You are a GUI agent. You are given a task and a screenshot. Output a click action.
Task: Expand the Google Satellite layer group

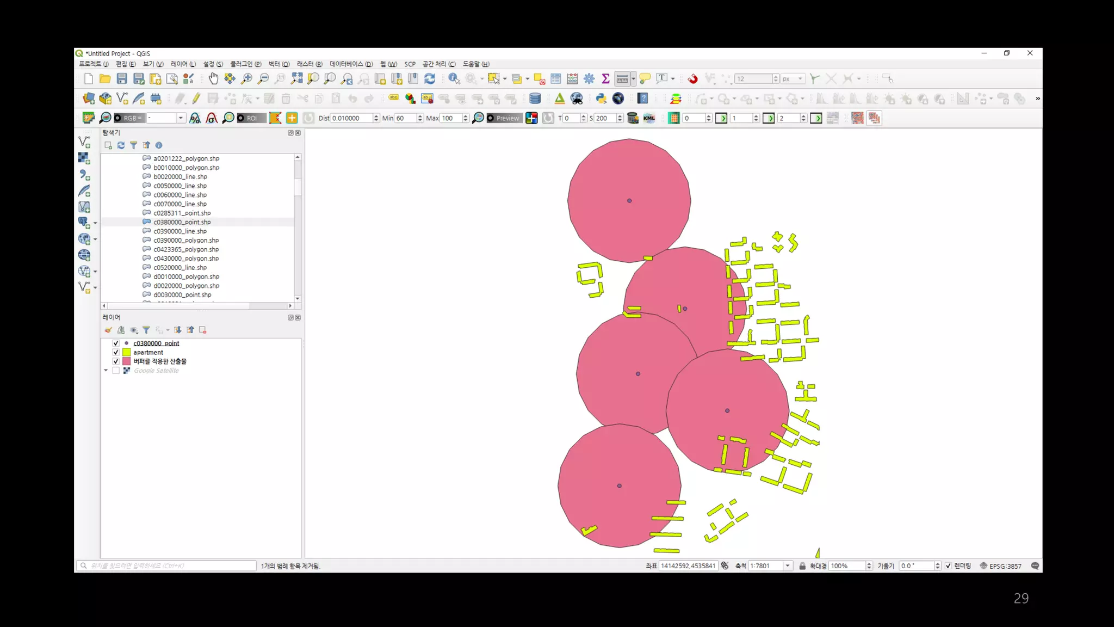point(106,371)
